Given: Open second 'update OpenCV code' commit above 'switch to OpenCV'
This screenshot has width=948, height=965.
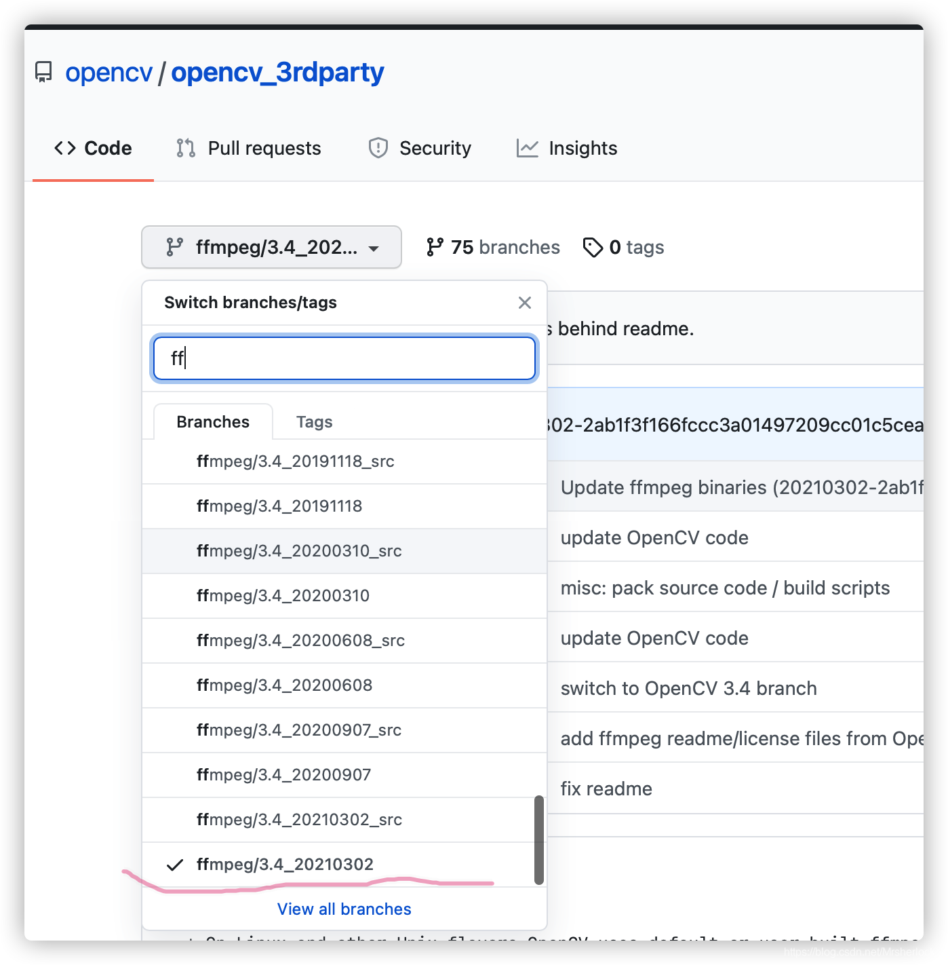Looking at the screenshot, I should [x=654, y=638].
